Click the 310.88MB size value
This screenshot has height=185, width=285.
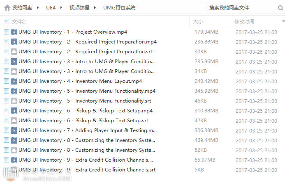(206, 111)
